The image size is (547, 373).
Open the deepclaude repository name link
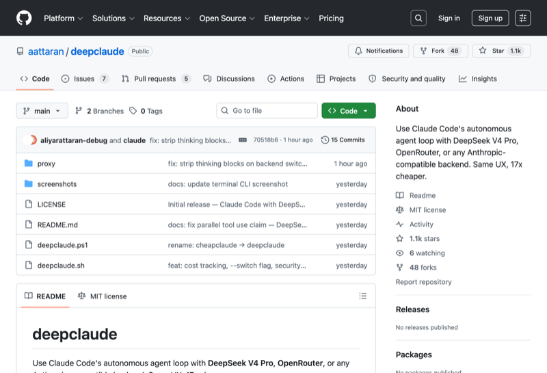click(97, 52)
